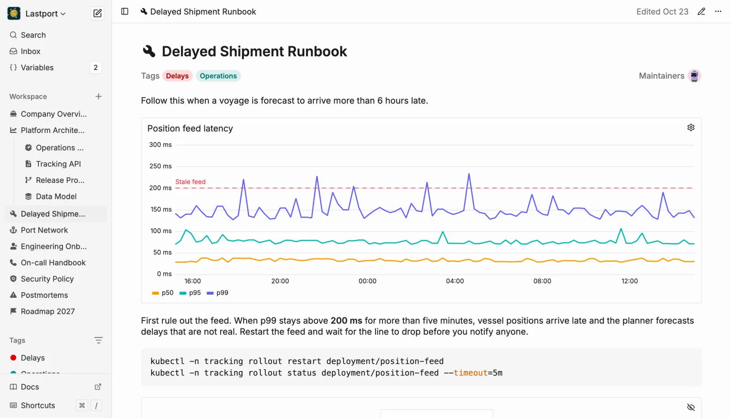The width and height of the screenshot is (731, 418).
Task: Toggle the sidebar panel icon
Action: click(x=125, y=11)
